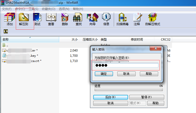Click the WinRAR title bar app icon
This screenshot has width=196, height=113.
point(2,2)
